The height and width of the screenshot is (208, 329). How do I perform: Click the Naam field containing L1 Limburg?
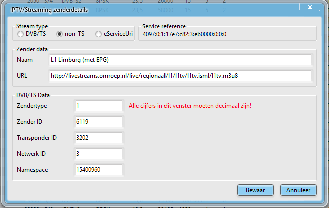[181, 60]
